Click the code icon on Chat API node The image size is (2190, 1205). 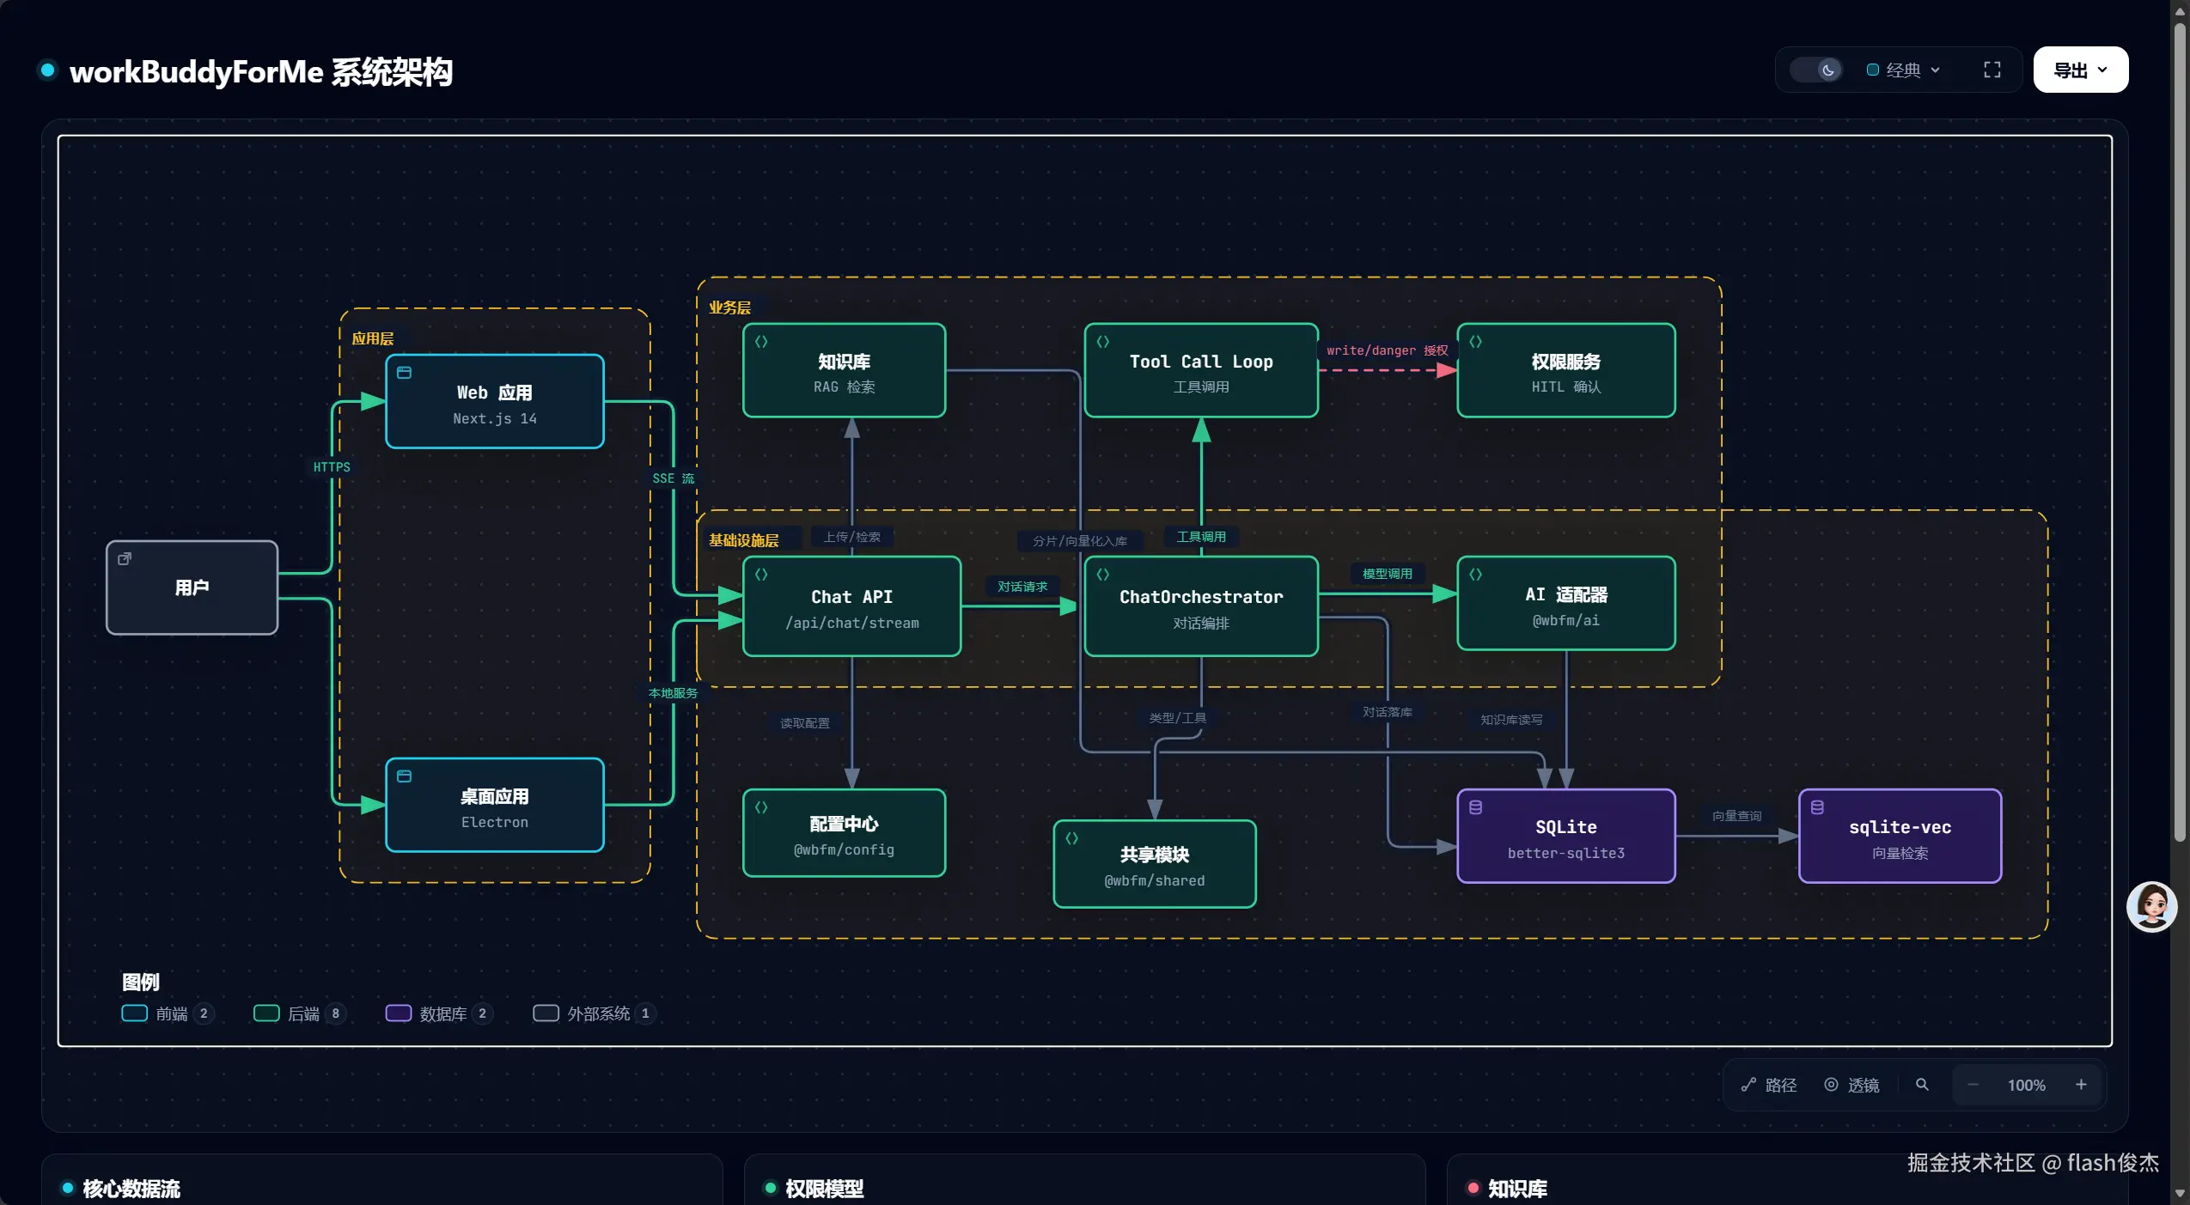(761, 575)
